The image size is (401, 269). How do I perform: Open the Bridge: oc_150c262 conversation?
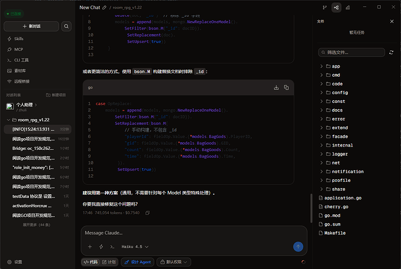[37, 149]
